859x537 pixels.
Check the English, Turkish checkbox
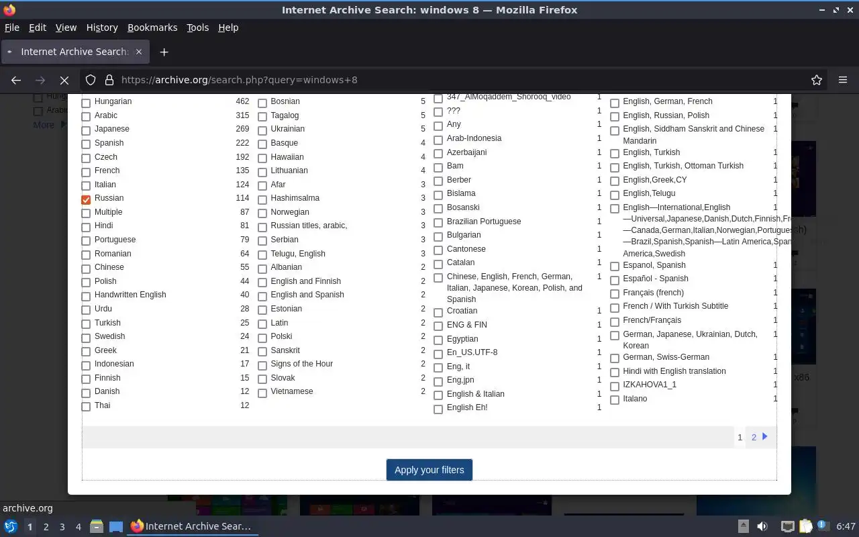point(615,154)
